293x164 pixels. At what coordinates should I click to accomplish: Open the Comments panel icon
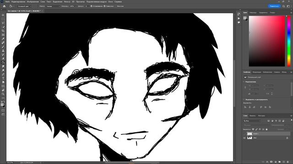239,22
